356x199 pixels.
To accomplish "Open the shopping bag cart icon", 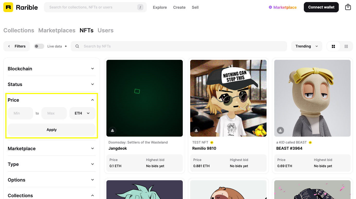I will (348, 7).
